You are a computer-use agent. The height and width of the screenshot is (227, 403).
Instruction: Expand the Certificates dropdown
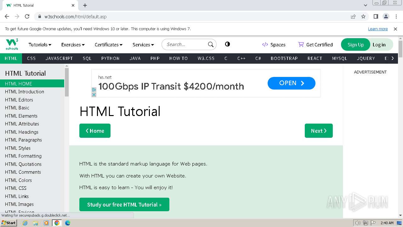tap(109, 45)
